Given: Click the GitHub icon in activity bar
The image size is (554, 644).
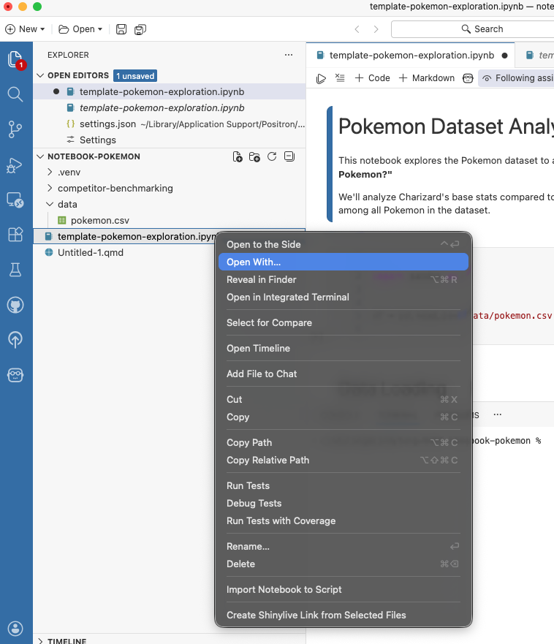Looking at the screenshot, I should click(15, 305).
